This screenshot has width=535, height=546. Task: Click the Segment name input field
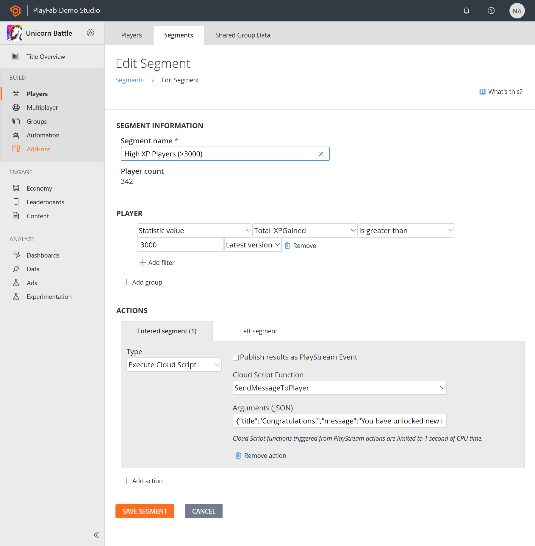[225, 154]
